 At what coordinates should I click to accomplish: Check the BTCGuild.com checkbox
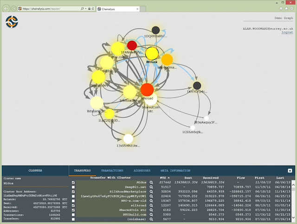73,215
